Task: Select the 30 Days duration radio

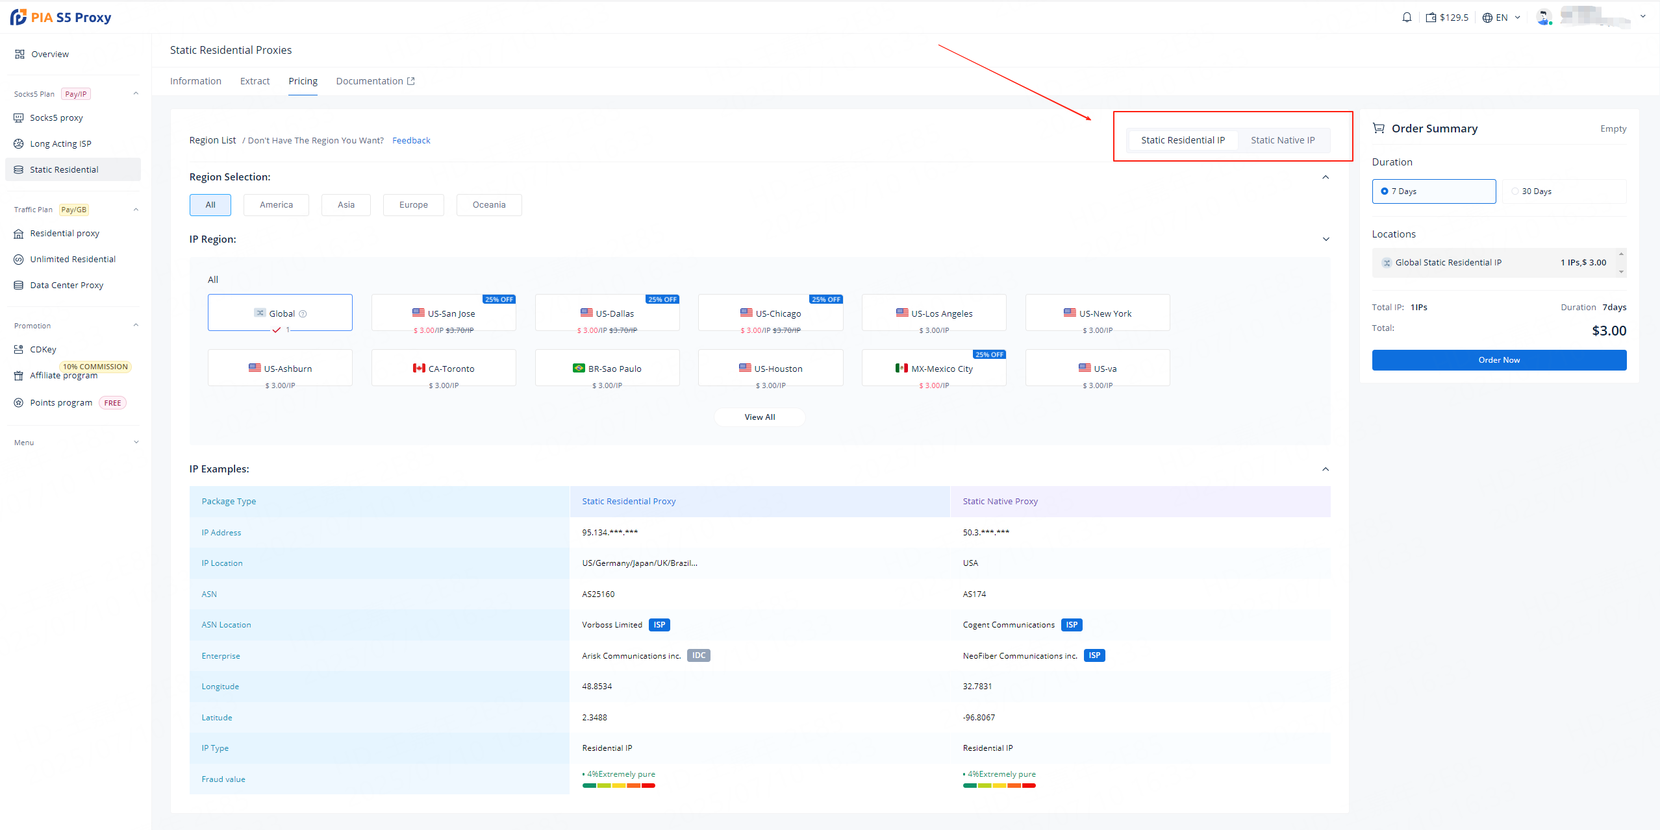Action: [1515, 191]
